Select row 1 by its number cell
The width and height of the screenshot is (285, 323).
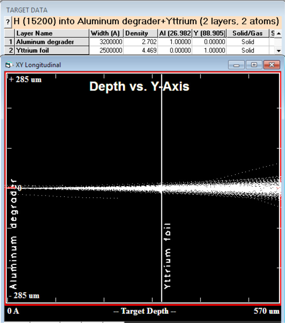[11, 42]
